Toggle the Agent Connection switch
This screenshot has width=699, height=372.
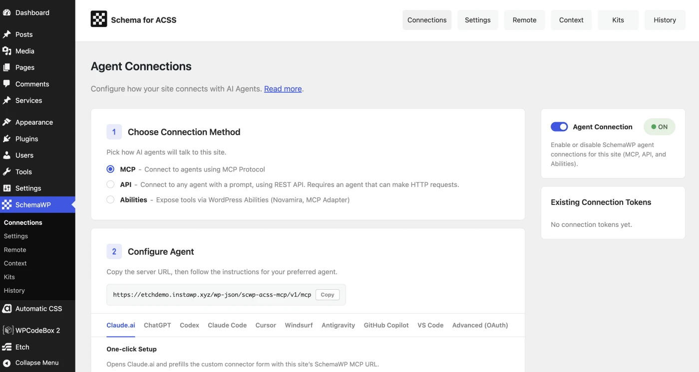(559, 127)
